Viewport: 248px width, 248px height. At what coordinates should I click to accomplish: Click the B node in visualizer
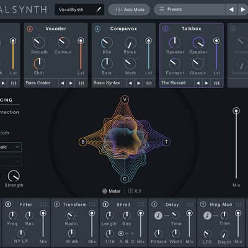tap(83, 142)
